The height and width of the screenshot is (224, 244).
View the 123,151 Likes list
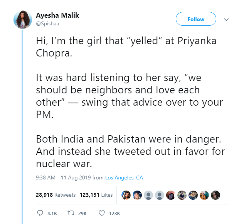[96, 195]
